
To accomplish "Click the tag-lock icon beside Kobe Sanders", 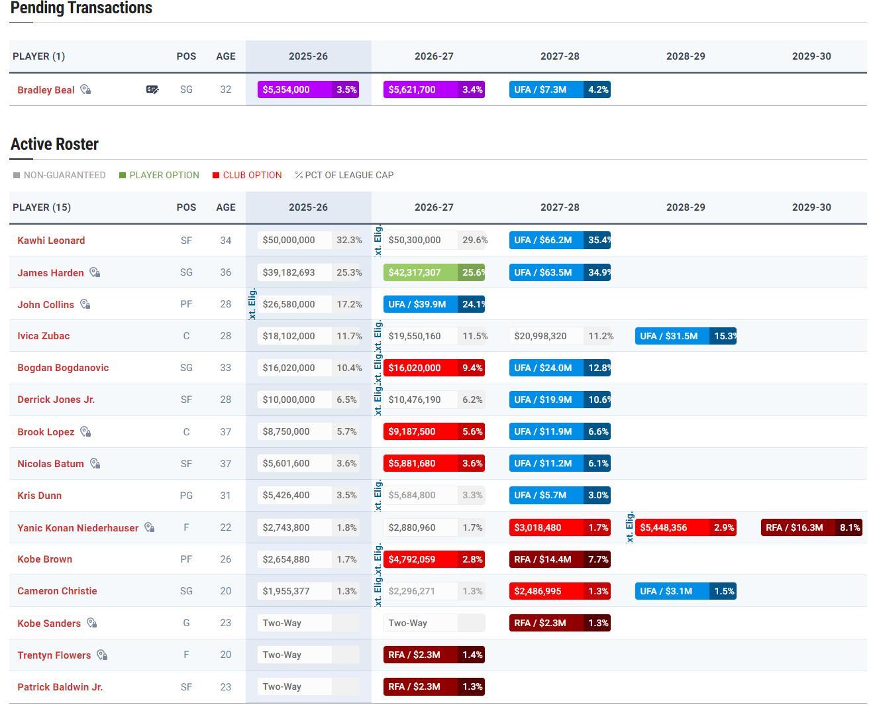I will 91,623.
